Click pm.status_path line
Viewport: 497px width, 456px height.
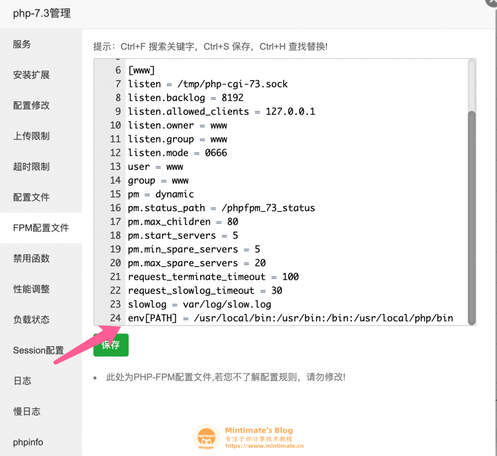click(221, 208)
